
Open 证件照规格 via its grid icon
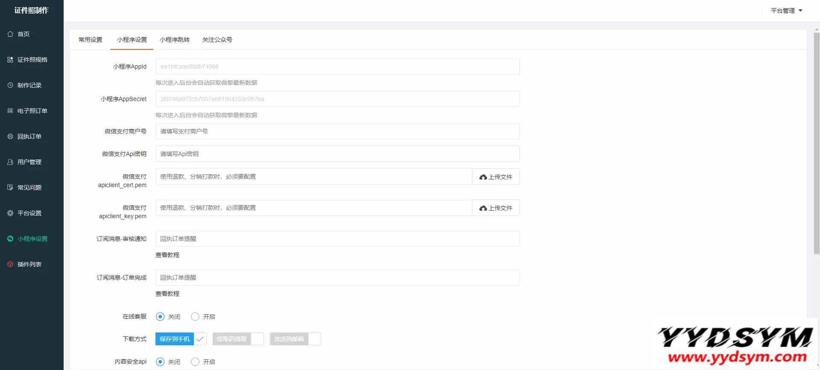(x=10, y=60)
